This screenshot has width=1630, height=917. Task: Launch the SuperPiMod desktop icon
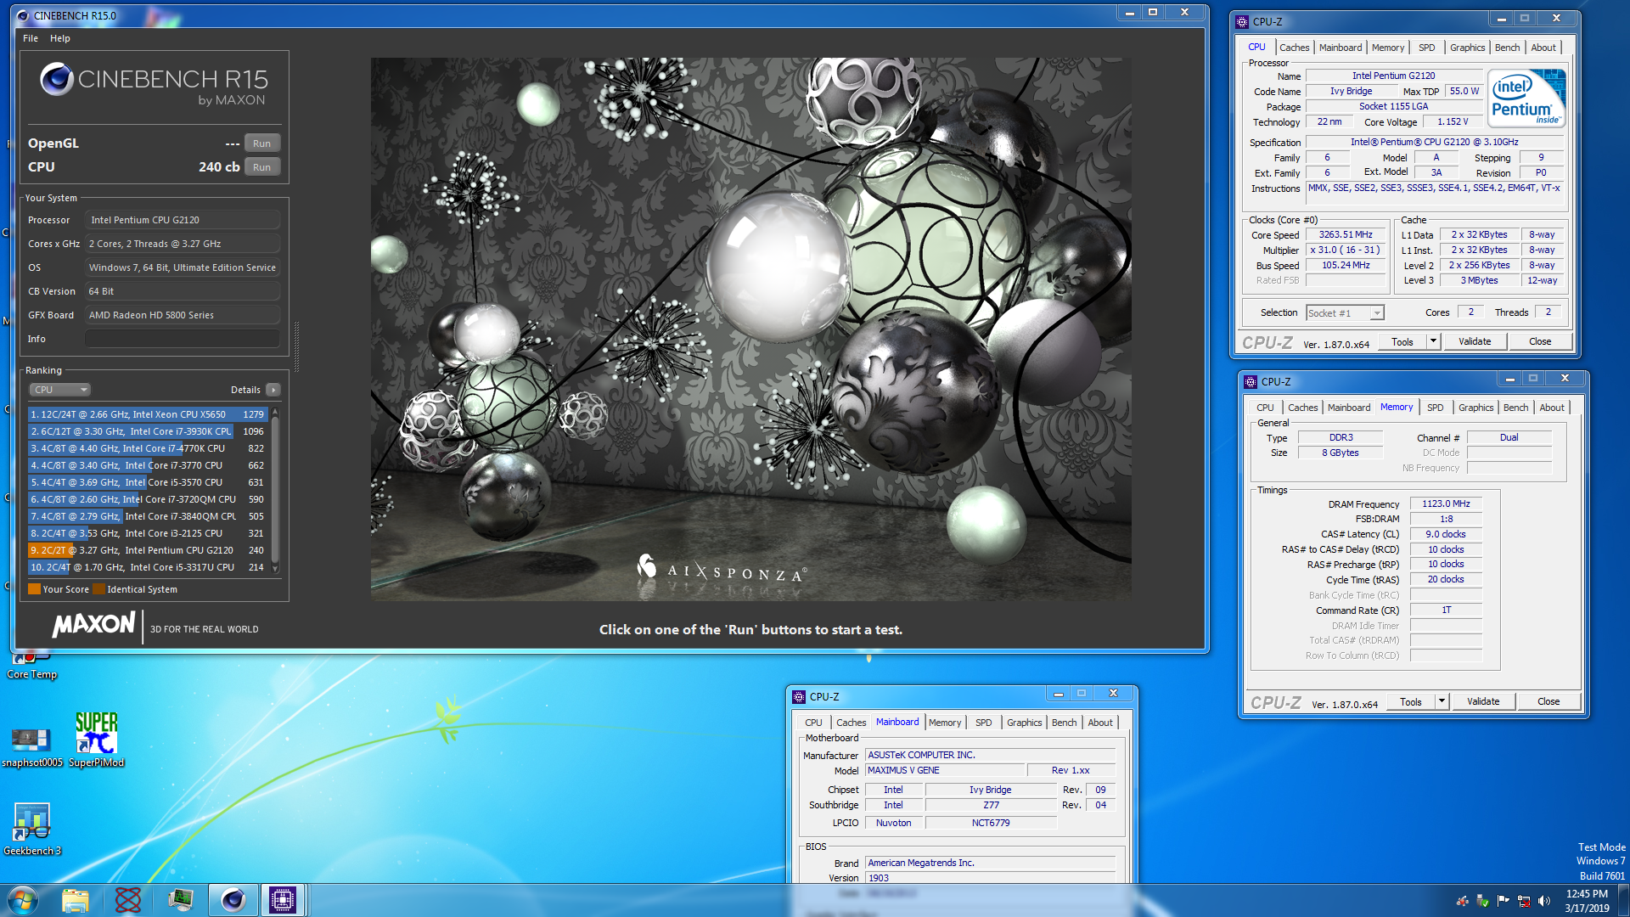pos(96,740)
